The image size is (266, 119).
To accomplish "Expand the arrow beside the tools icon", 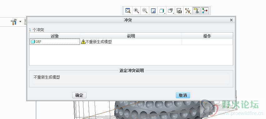I will tap(20, 22).
